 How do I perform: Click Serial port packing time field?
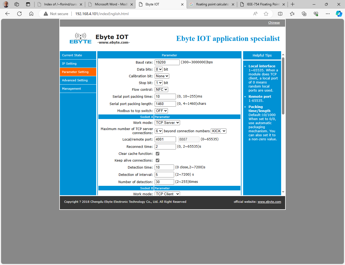pyautogui.click(x=165, y=96)
